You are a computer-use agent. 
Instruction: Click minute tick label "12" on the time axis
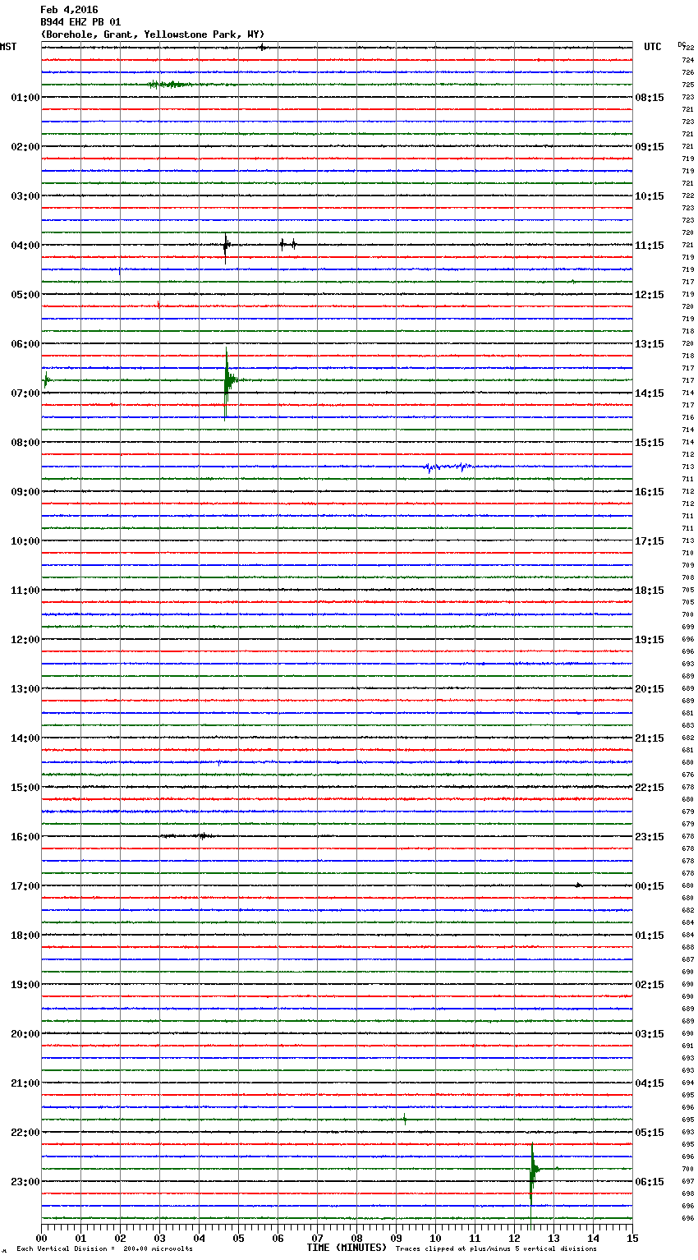(x=514, y=1239)
